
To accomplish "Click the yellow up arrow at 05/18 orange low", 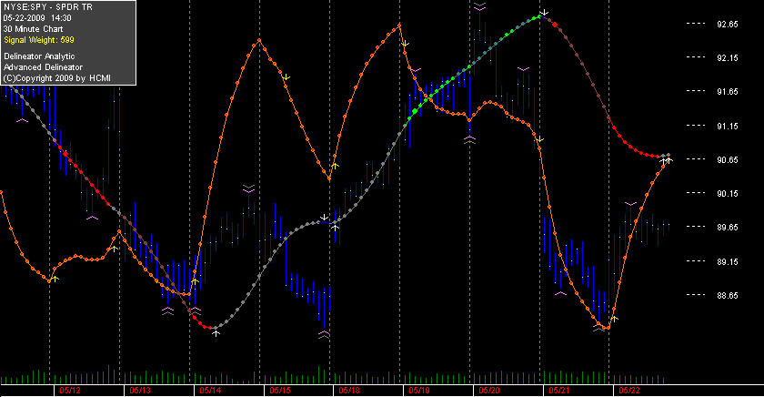I will point(335,166).
